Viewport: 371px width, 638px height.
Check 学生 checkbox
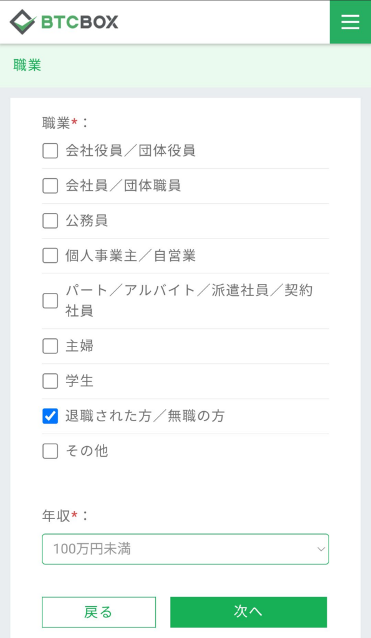(x=50, y=381)
